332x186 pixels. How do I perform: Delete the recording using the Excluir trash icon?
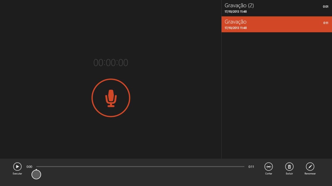click(x=289, y=167)
